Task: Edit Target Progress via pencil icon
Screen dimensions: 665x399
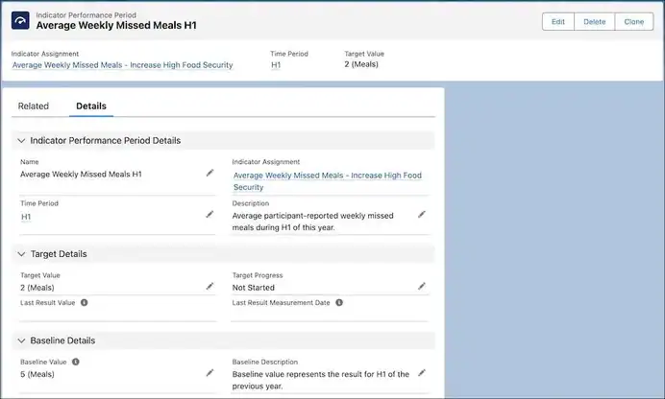Action: pos(421,287)
